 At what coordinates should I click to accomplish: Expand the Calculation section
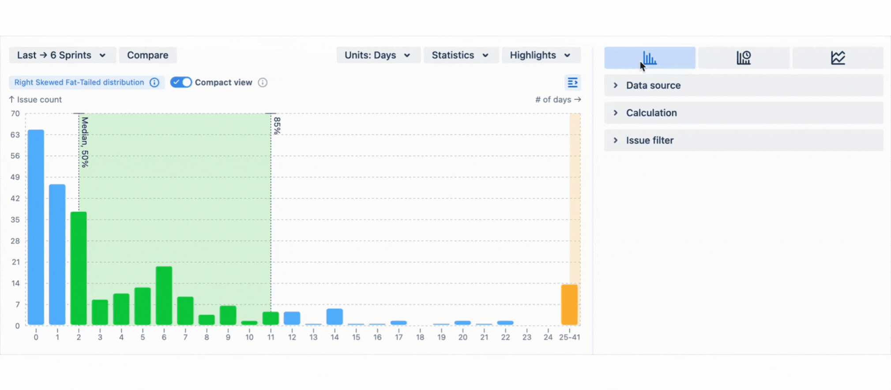click(x=744, y=113)
